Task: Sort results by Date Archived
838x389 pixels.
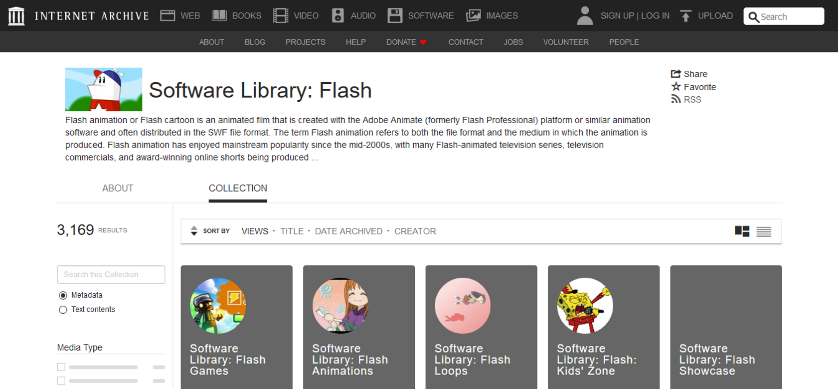Action: [348, 231]
